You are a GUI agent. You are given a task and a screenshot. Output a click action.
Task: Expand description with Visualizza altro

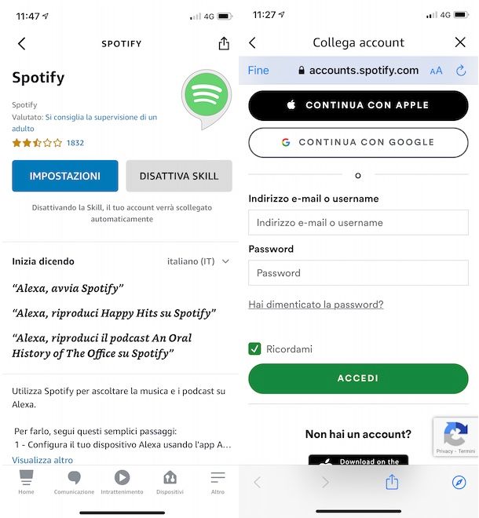click(x=42, y=460)
